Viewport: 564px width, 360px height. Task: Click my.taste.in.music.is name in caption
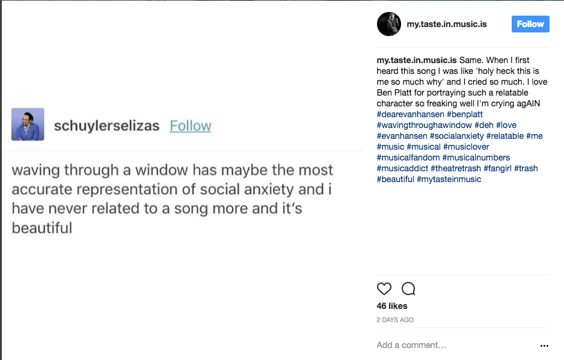tap(417, 60)
